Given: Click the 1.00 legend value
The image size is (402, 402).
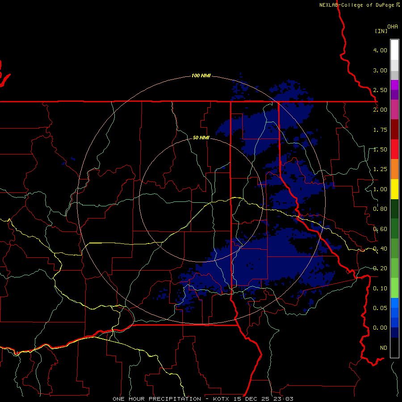Looking at the screenshot, I should pos(380,189).
